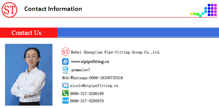
Task: Click the Internet Explorer website icon
Action: (x=65, y=62)
